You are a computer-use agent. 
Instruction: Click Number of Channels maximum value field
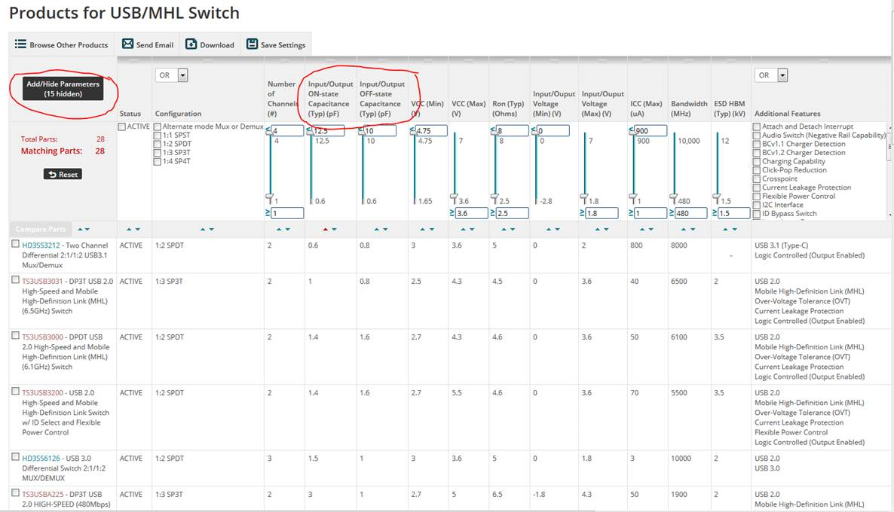287,130
